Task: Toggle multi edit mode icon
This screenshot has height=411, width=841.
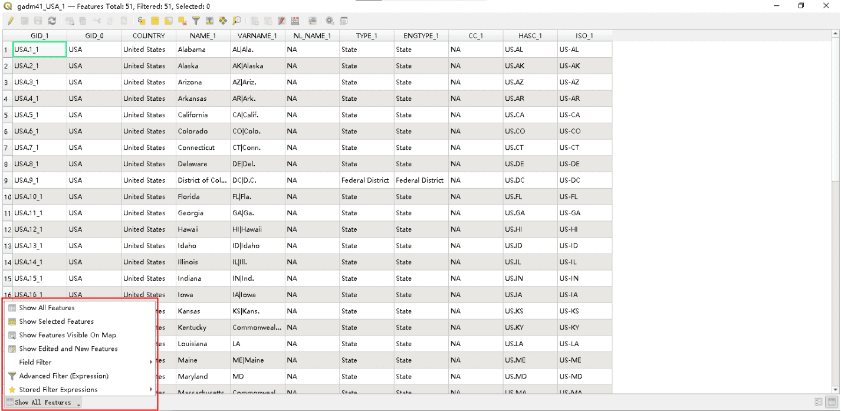Action: tap(24, 21)
